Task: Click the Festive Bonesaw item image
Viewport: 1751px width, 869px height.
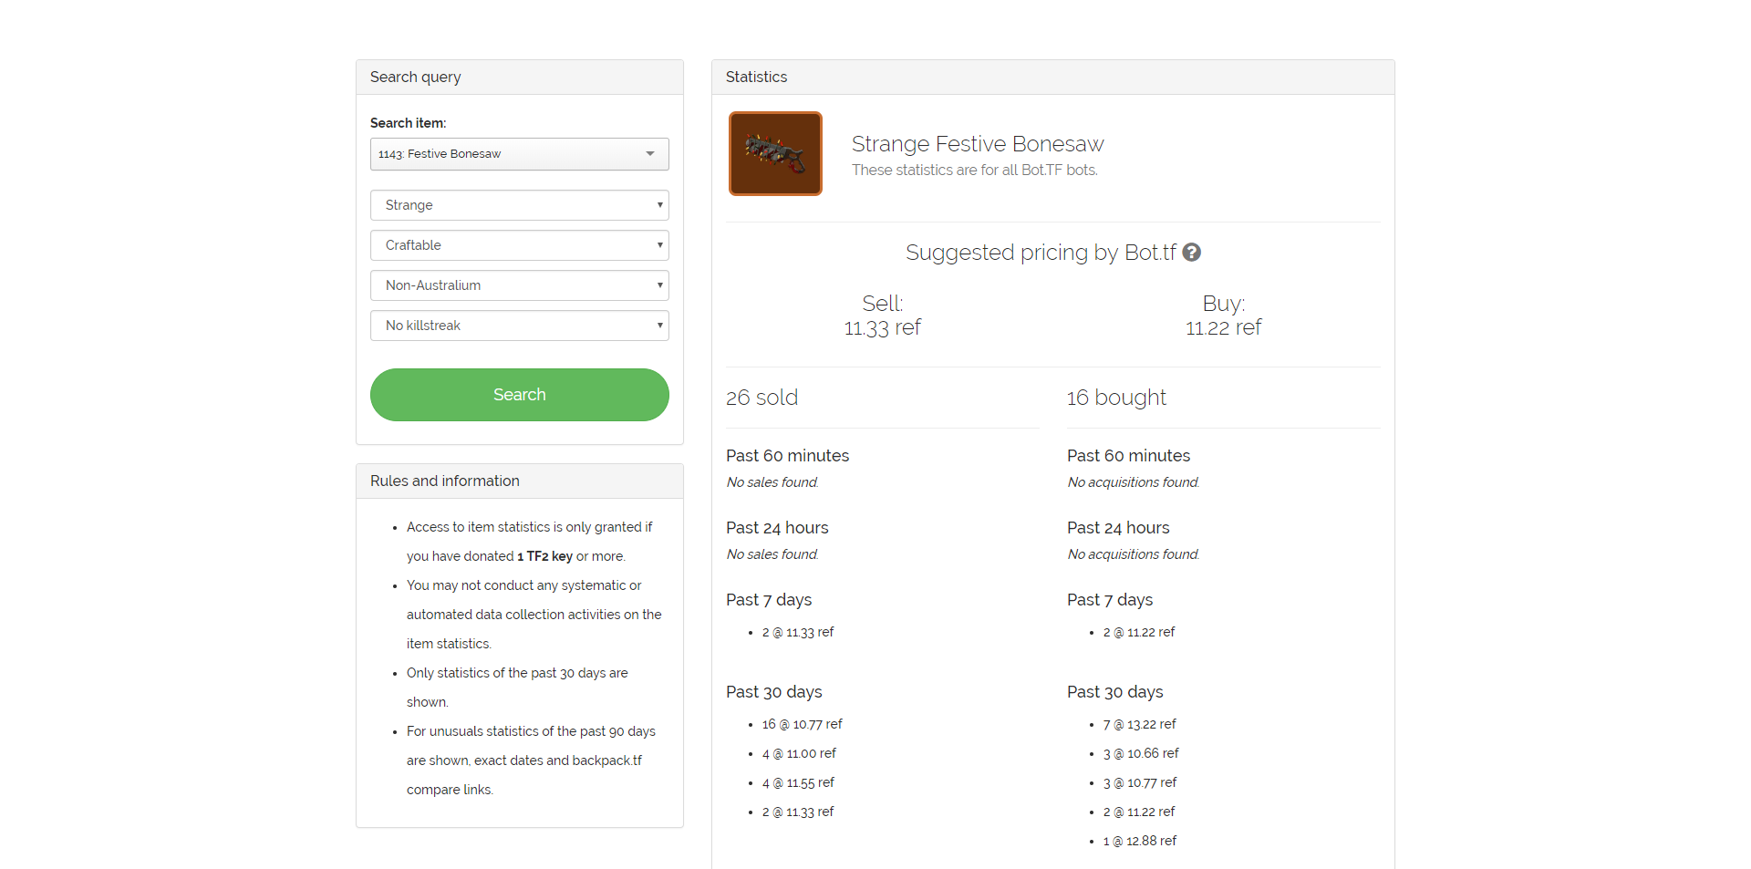Action: pyautogui.click(x=775, y=153)
